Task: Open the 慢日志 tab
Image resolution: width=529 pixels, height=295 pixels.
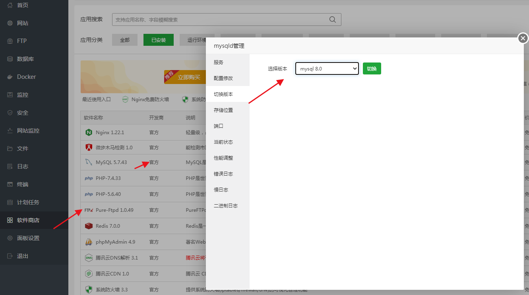Action: point(228,190)
